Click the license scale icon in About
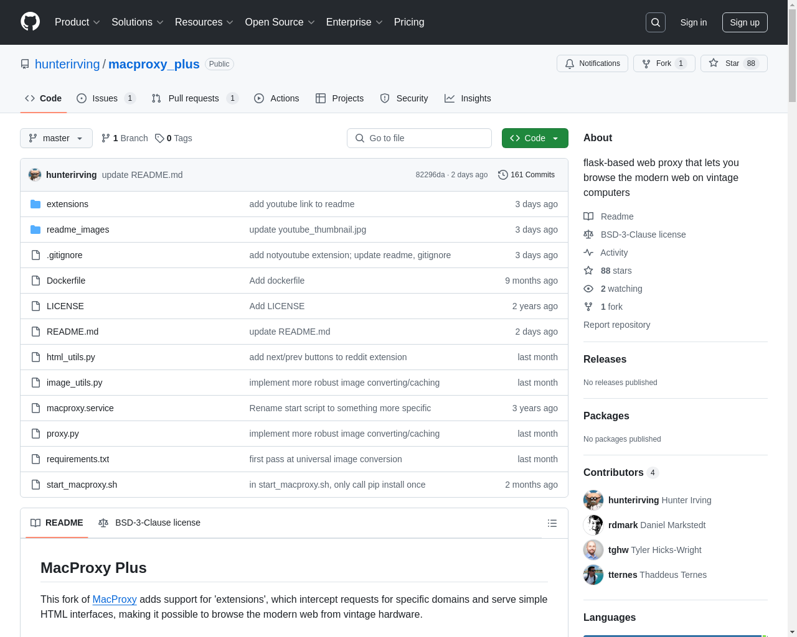The width and height of the screenshot is (797, 637). 588,235
